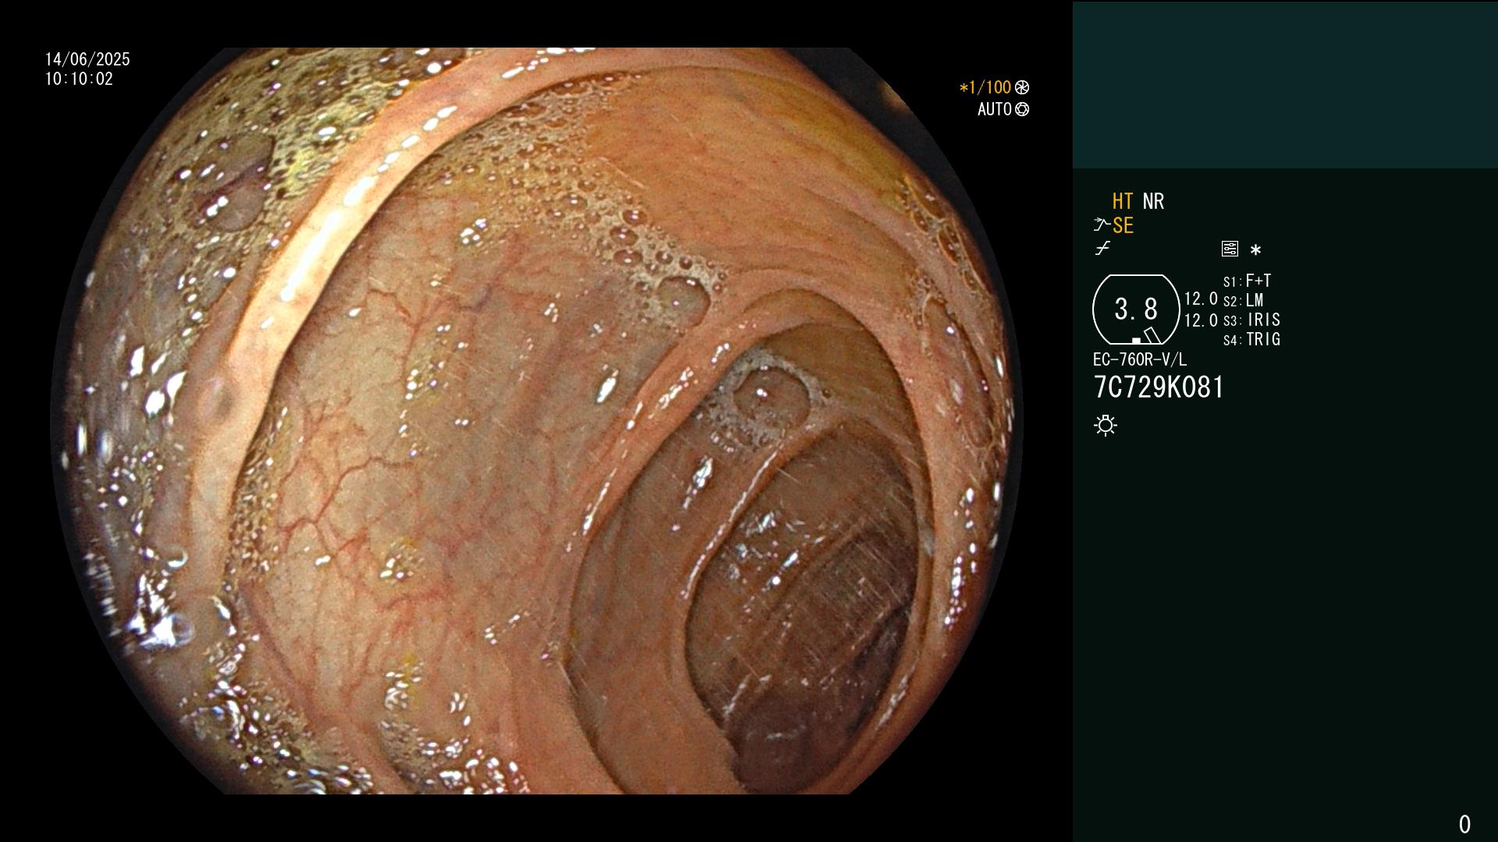Click the asterisk icon beside sliders icon
Viewport: 1498px width, 842px height.
click(x=1255, y=249)
